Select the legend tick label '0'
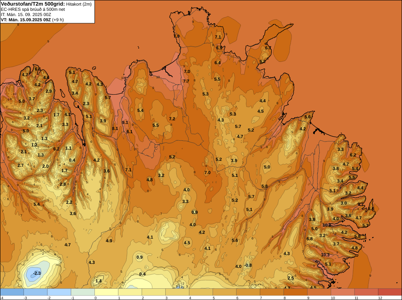The width and height of the screenshot is (402, 300). [x=96, y=298]
